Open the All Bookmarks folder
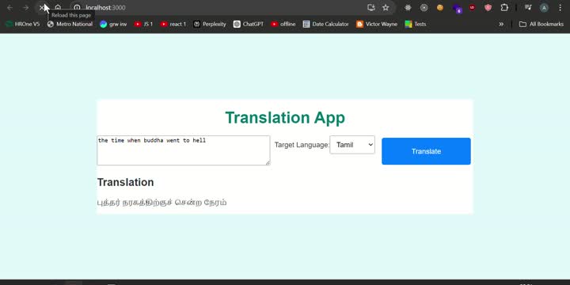This screenshot has width=570, height=285. point(541,24)
